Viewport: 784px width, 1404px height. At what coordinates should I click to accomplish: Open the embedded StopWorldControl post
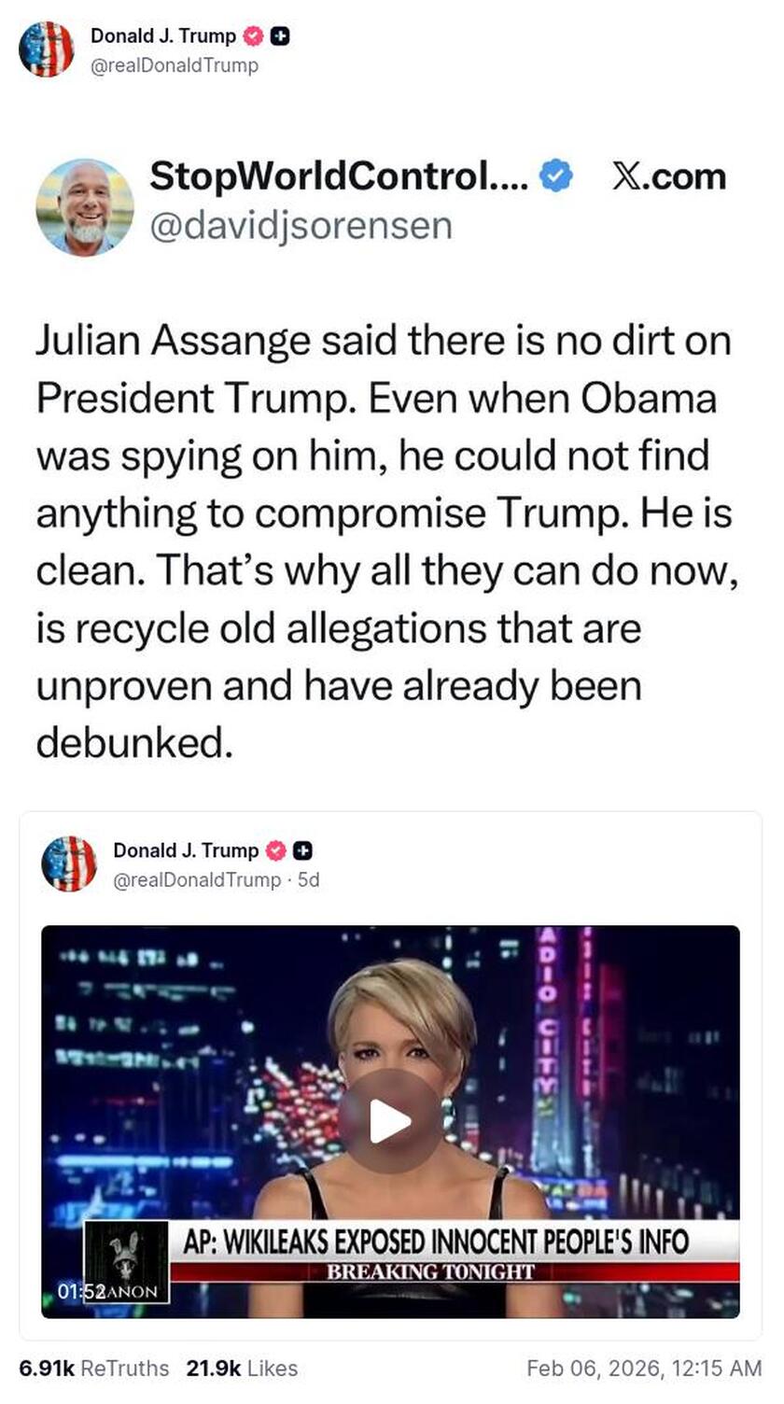pos(392,532)
